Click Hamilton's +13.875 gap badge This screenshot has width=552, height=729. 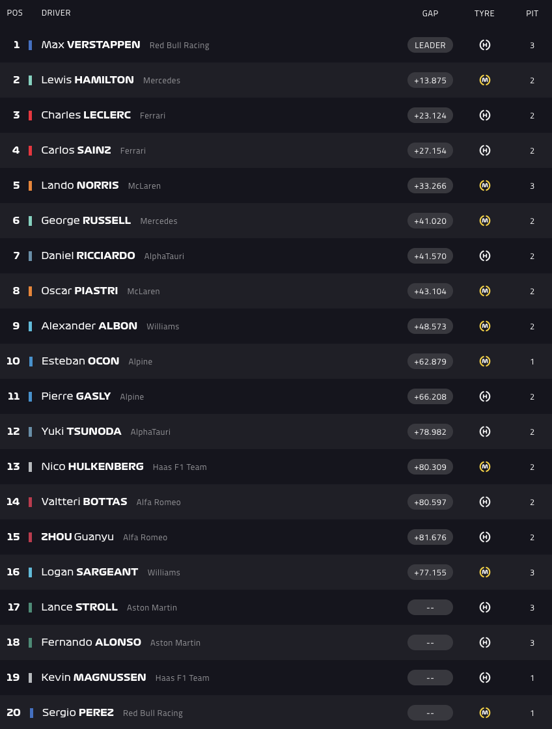(430, 80)
